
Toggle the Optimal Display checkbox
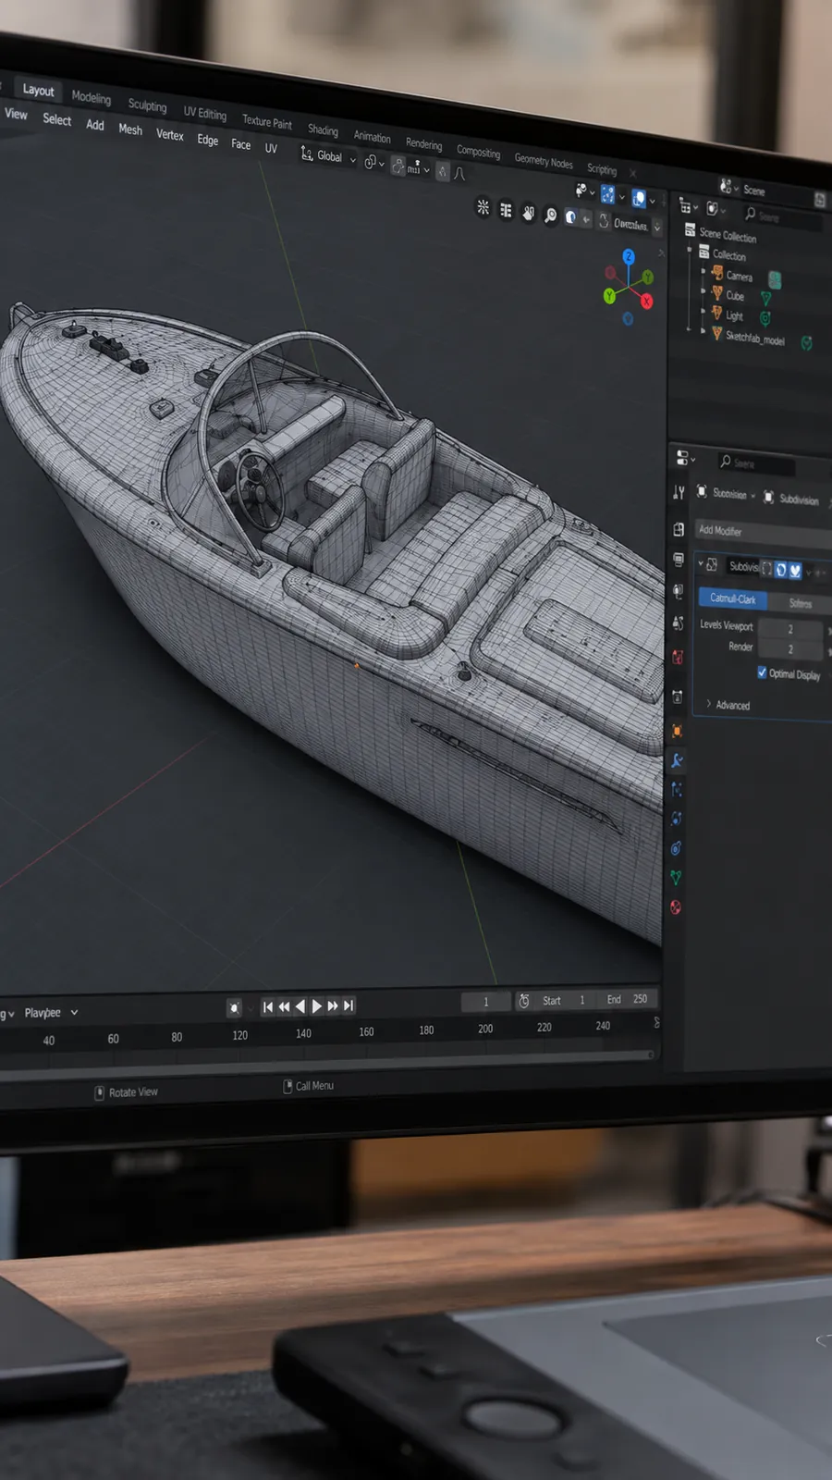coord(762,672)
